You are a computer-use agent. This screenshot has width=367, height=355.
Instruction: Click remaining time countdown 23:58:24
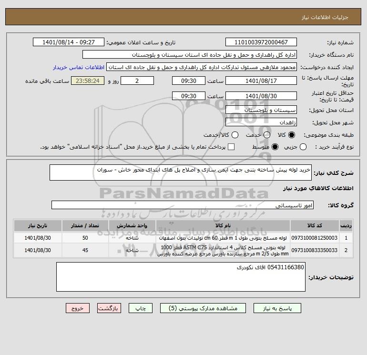point(88,81)
